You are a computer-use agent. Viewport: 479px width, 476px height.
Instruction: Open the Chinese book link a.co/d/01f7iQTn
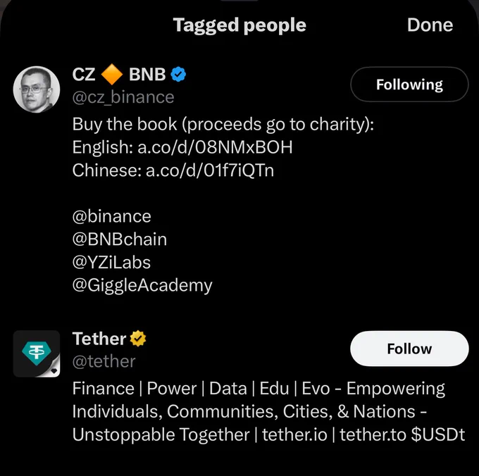point(210,170)
